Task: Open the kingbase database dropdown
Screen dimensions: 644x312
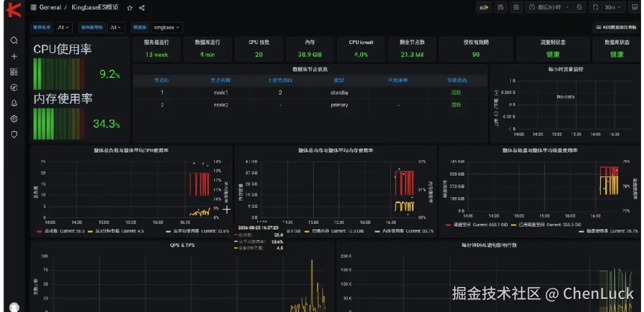Action: (167, 27)
